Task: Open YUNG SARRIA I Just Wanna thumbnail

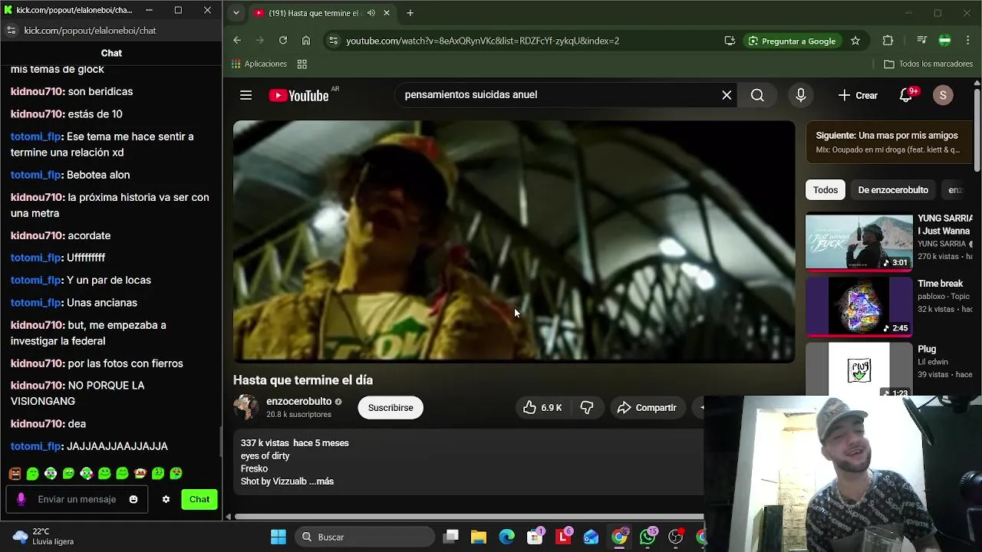Action: point(858,242)
